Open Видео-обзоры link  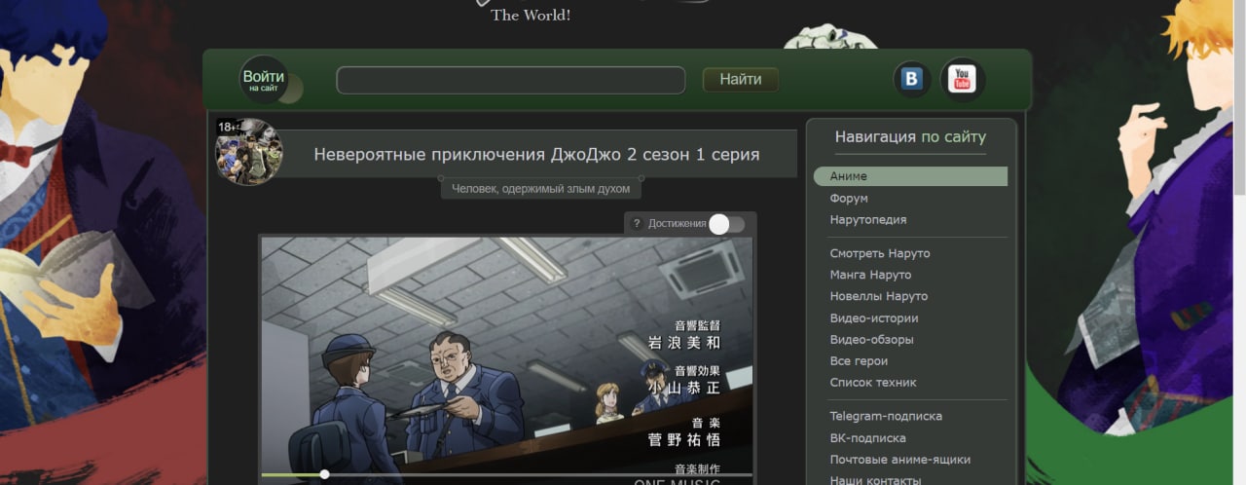(871, 340)
